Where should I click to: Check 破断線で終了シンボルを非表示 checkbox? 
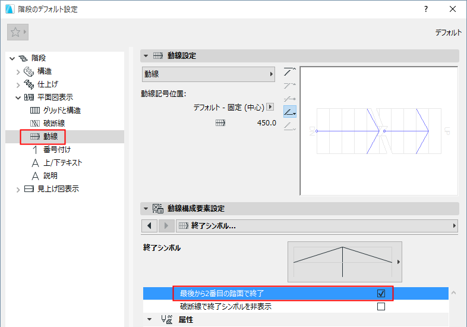[381, 306]
